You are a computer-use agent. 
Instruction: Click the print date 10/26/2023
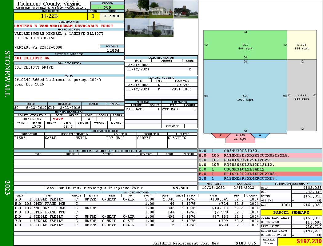click(x=213, y=188)
